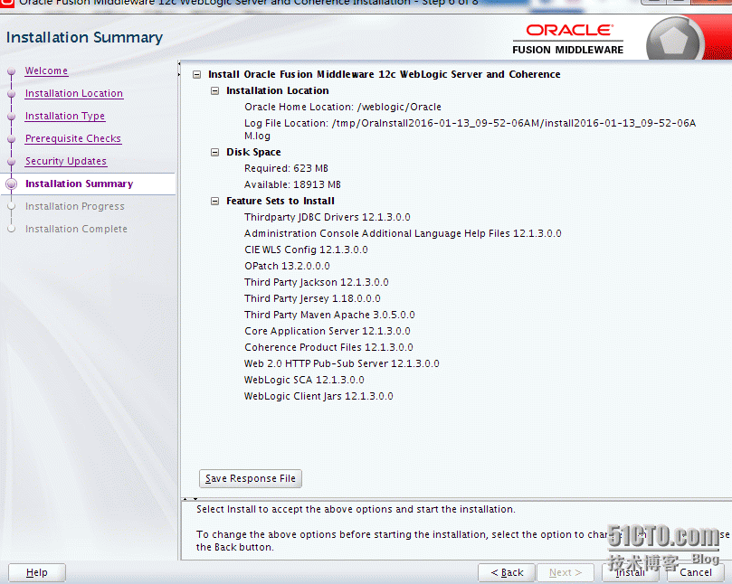This screenshot has height=584, width=732.
Task: Open the Security Updates step
Action: point(66,161)
